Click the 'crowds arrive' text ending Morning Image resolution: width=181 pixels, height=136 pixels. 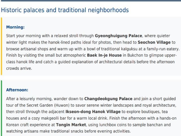coord(19,68)
